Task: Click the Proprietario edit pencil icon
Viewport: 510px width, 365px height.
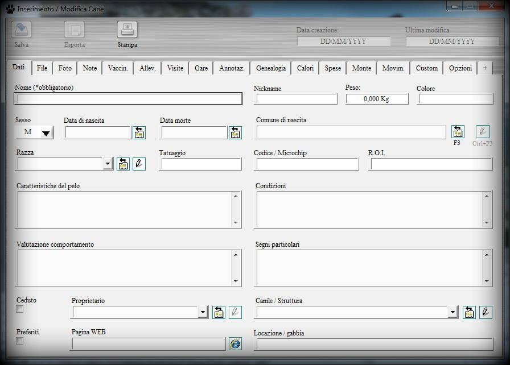Action: (x=235, y=312)
